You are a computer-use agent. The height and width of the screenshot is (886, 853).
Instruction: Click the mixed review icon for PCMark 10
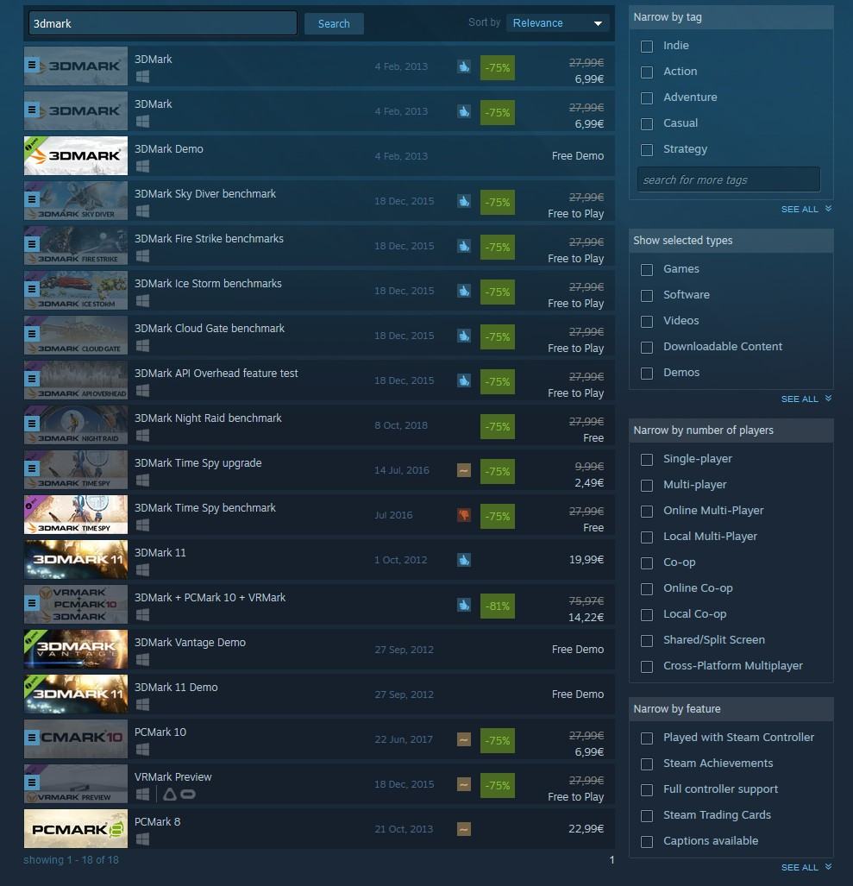click(x=464, y=739)
